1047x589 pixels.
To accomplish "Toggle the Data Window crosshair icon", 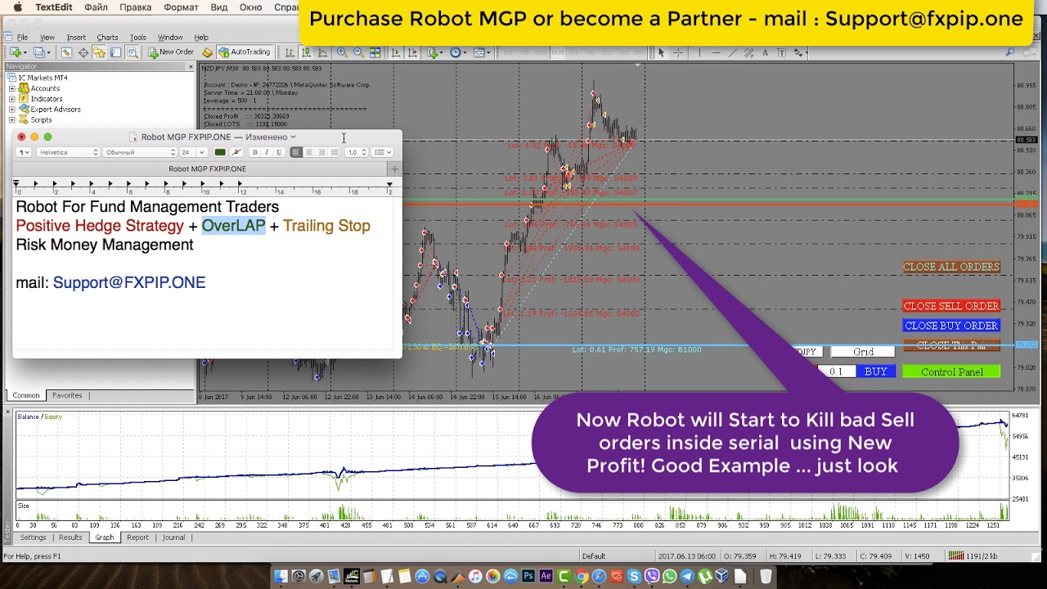I will point(83,52).
